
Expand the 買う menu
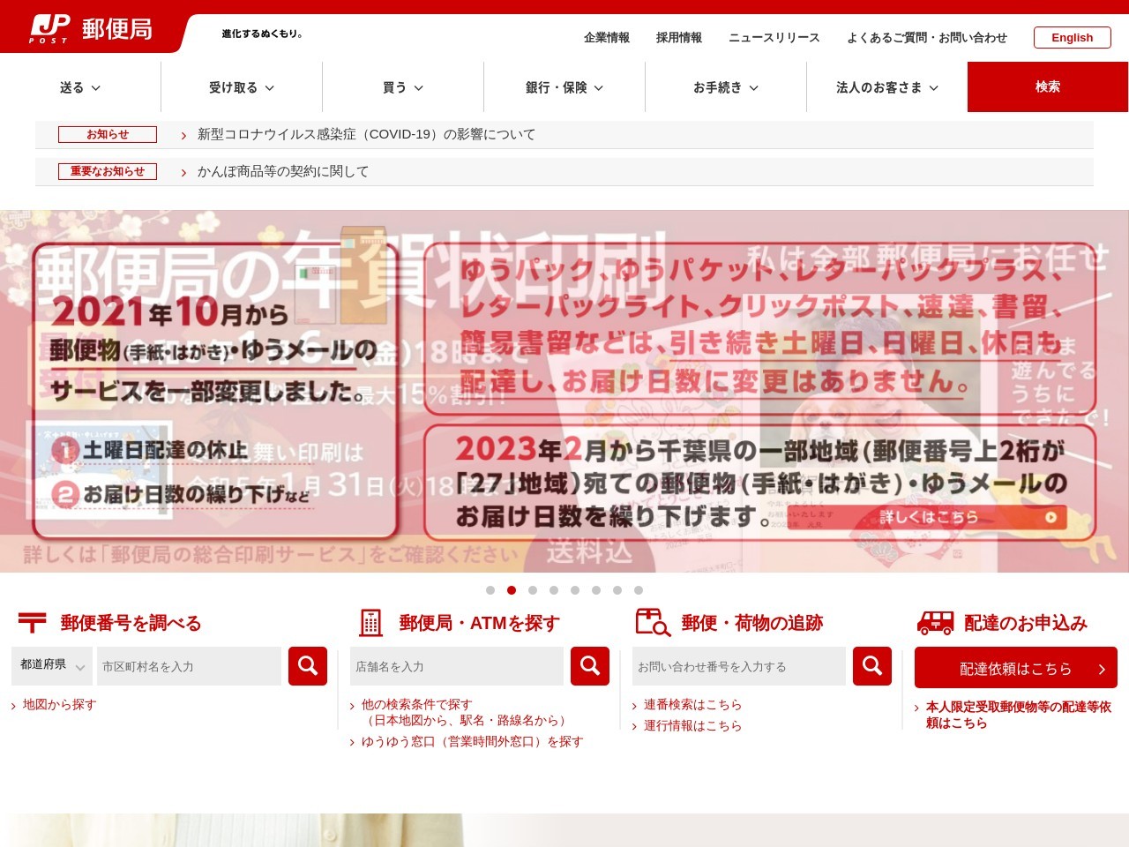coord(403,87)
